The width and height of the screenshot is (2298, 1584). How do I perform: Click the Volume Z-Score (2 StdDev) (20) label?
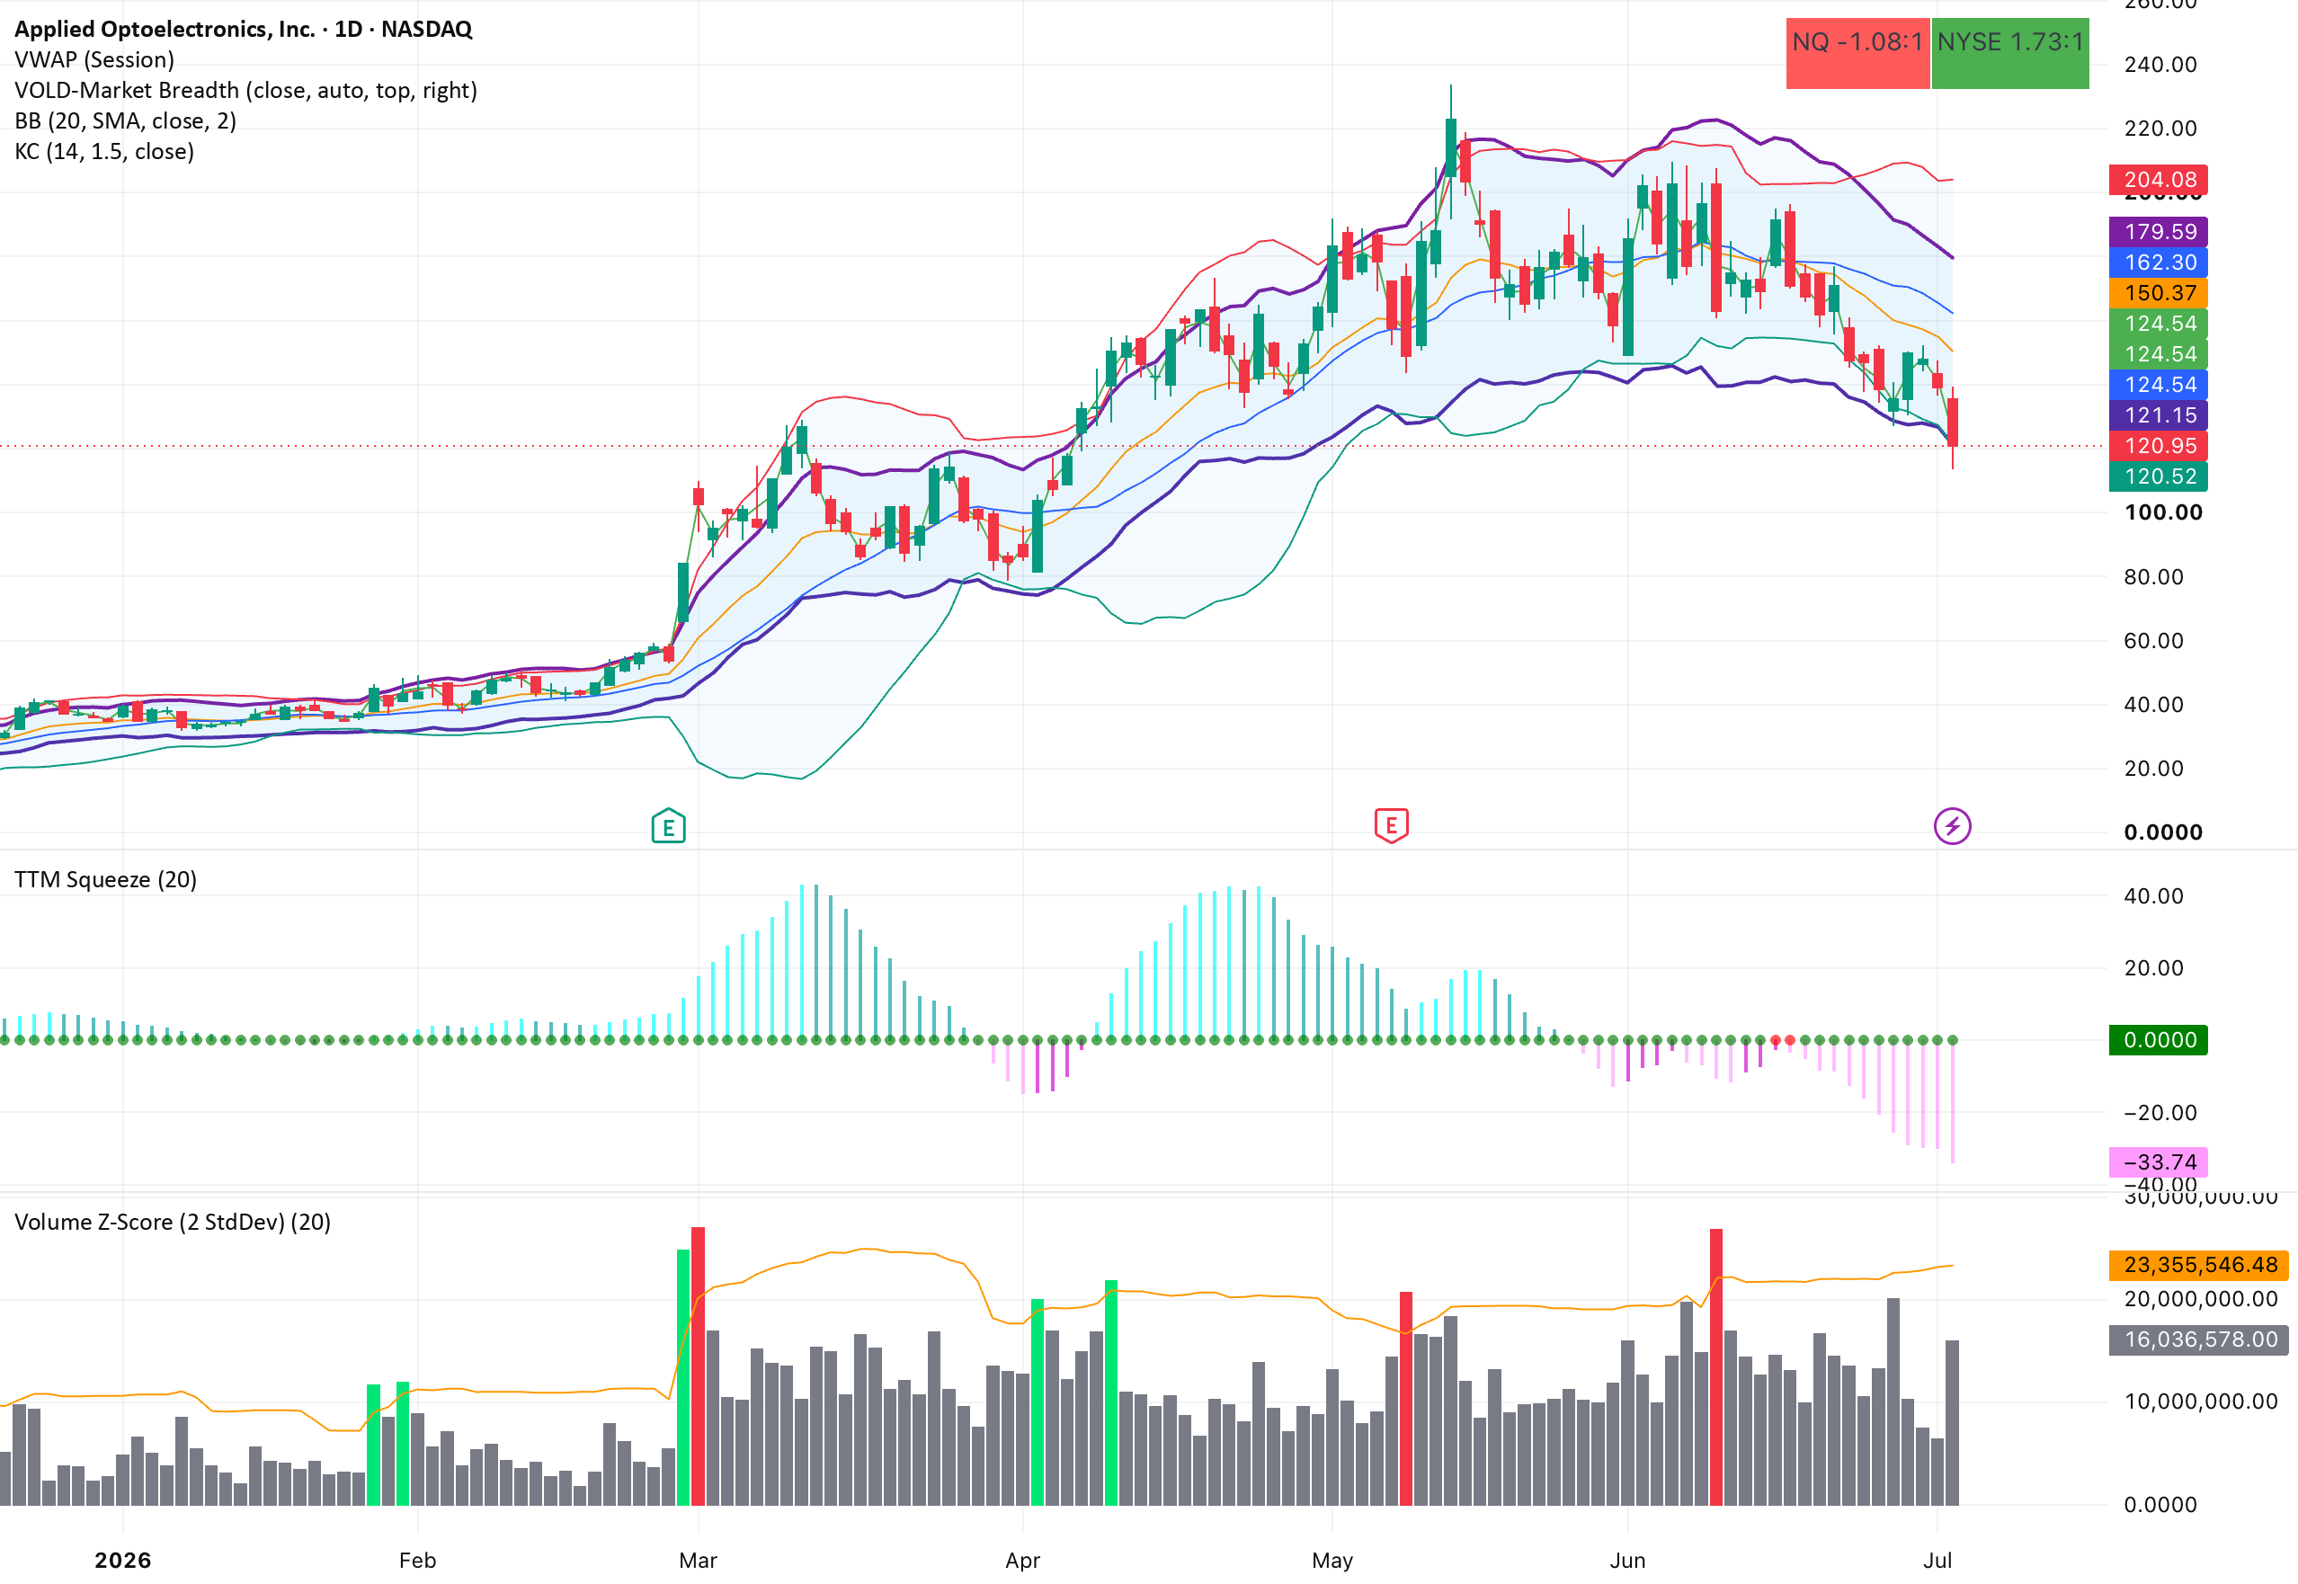173,1222
